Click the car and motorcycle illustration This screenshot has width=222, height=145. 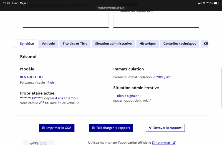click(x=39, y=143)
